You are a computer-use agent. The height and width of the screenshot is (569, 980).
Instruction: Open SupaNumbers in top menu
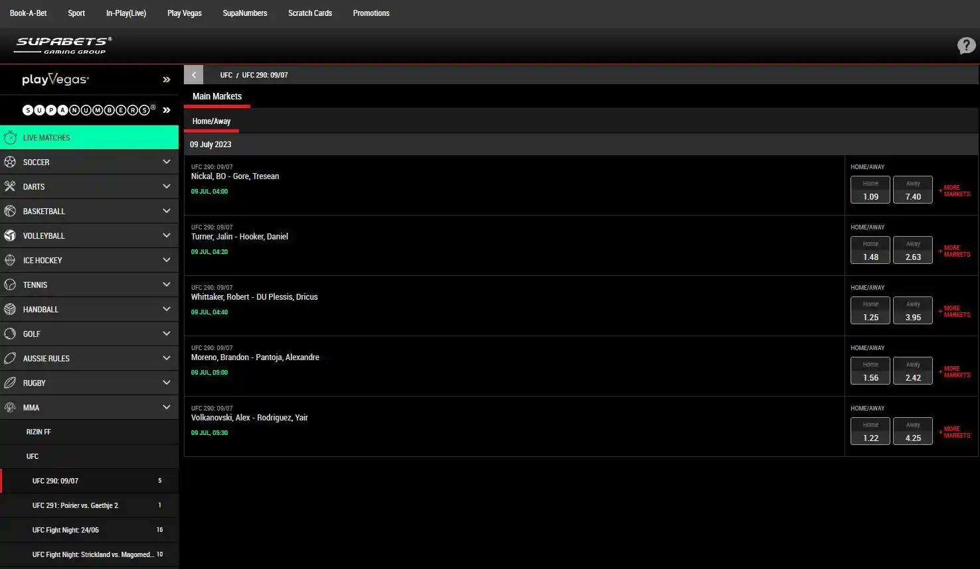coord(245,13)
